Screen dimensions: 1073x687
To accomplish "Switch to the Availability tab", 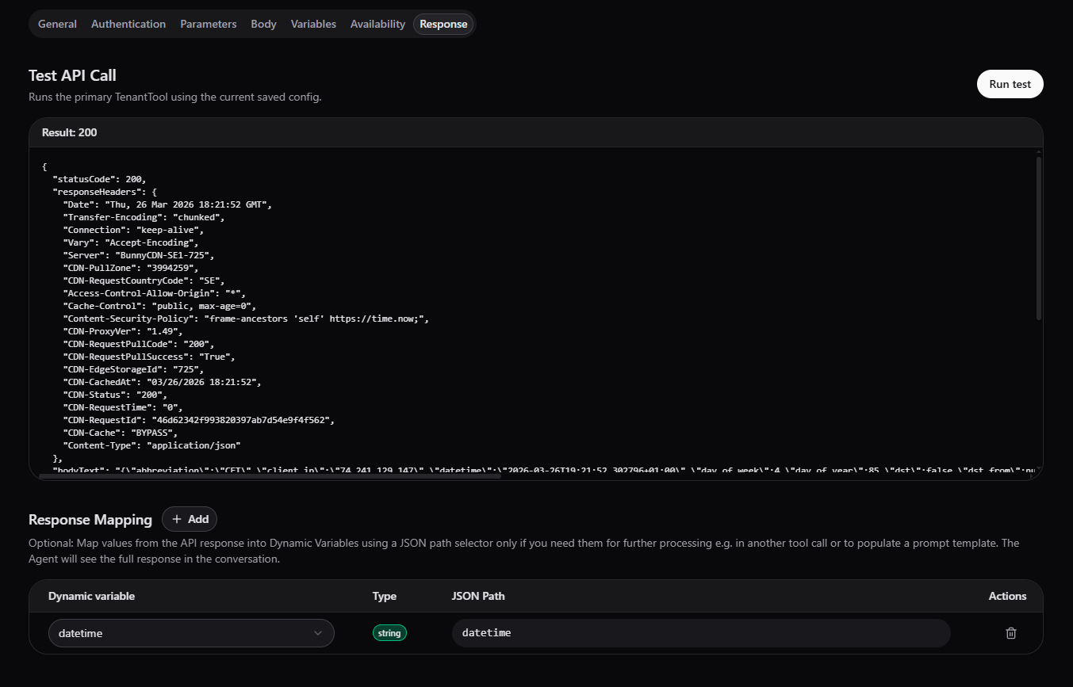I will [x=377, y=24].
